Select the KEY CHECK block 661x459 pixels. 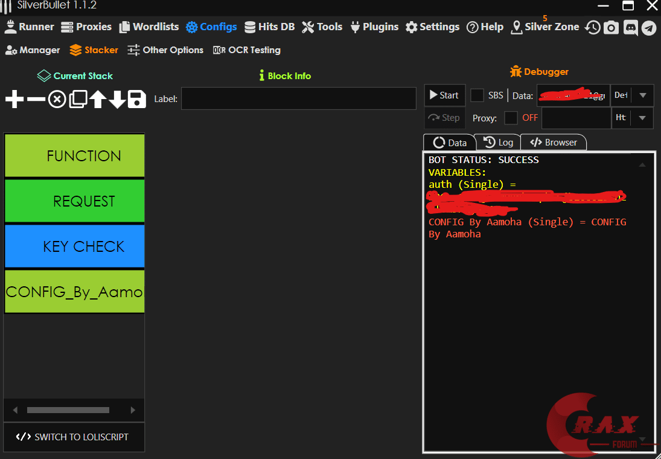tap(75, 246)
